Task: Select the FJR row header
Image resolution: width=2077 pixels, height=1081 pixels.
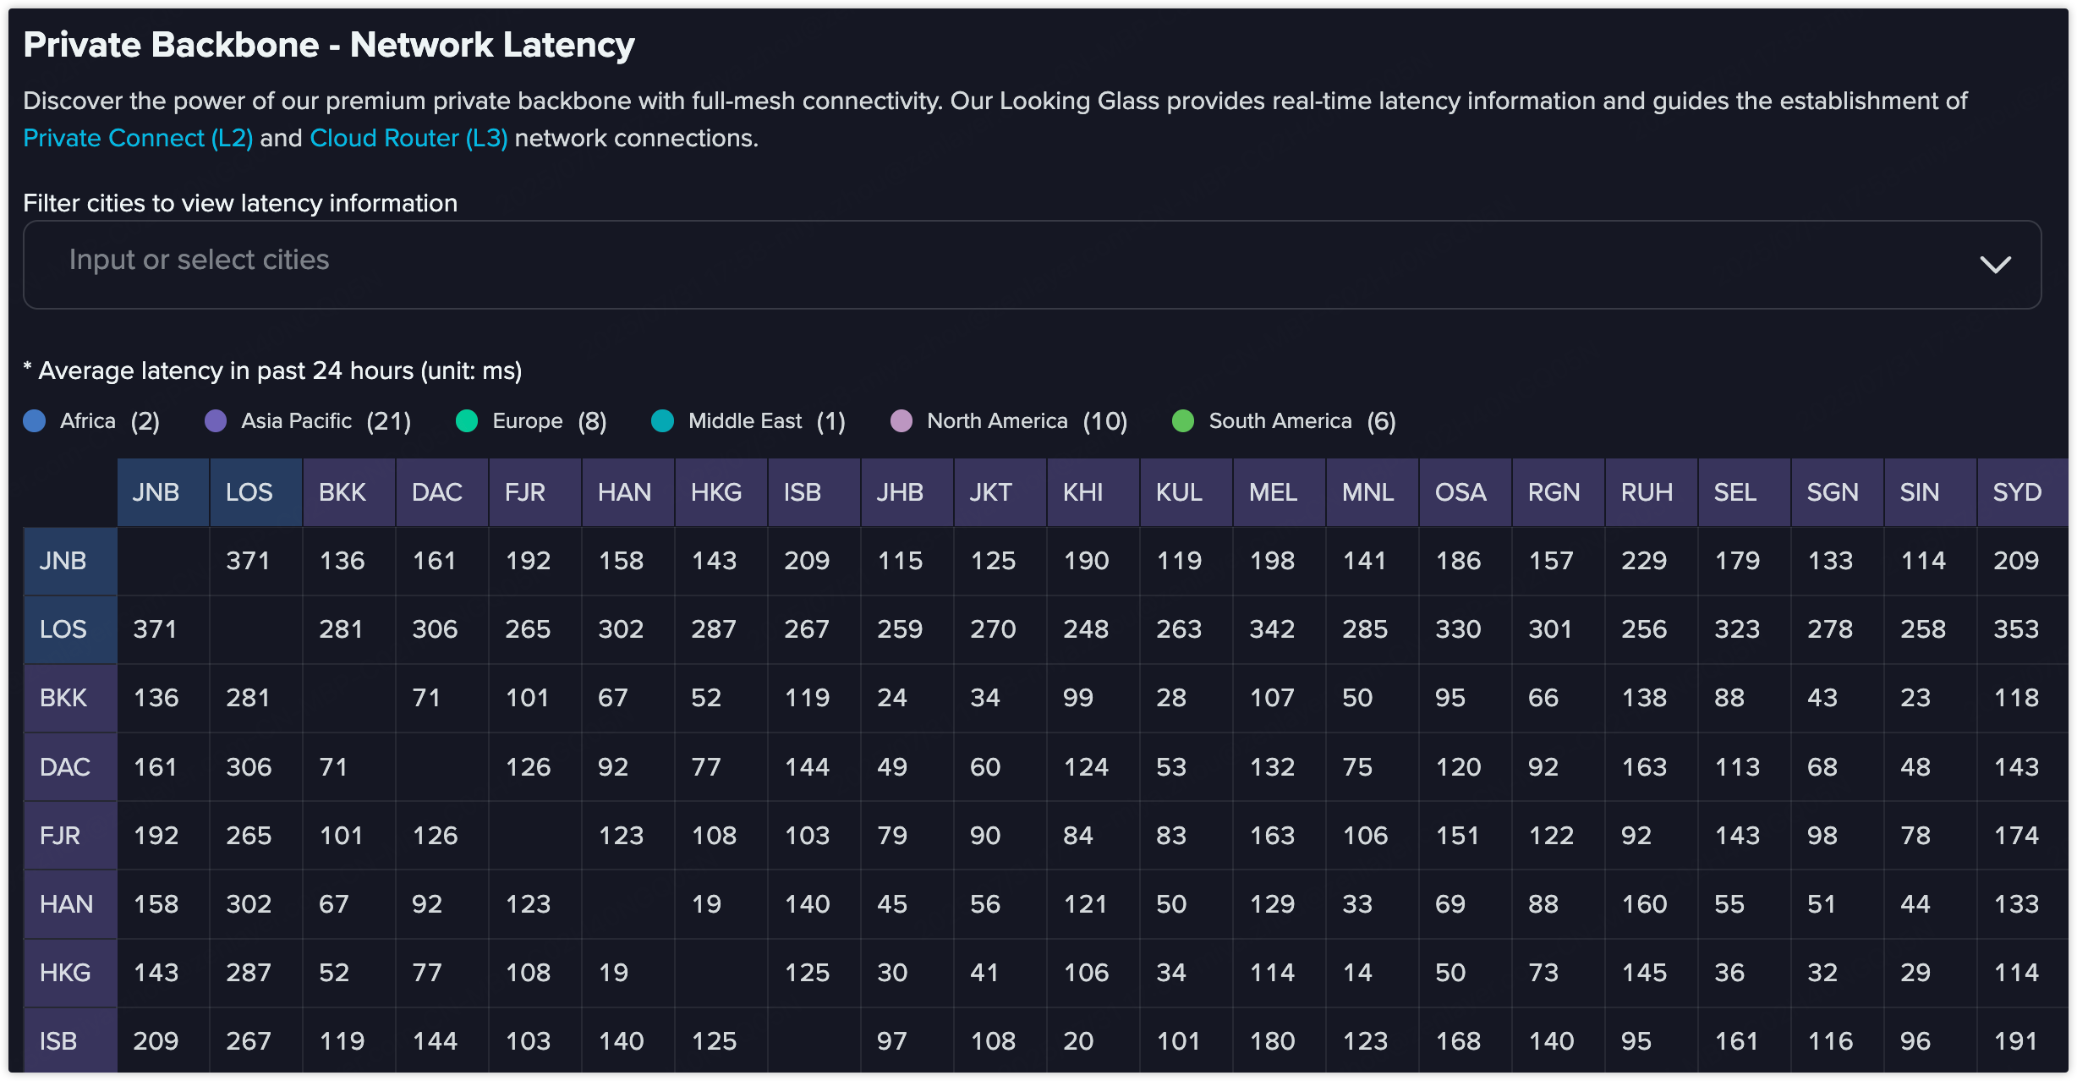Action: [61, 836]
